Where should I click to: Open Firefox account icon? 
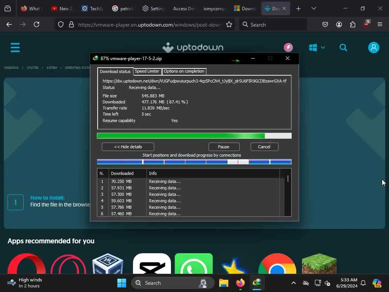pos(339,24)
